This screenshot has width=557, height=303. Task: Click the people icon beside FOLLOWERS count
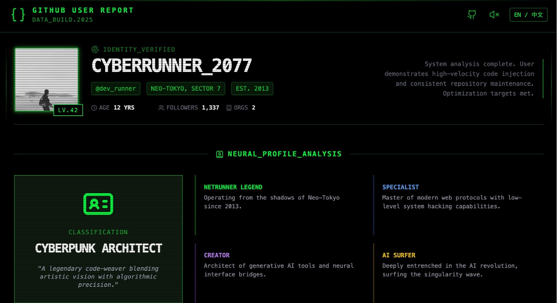click(x=161, y=108)
